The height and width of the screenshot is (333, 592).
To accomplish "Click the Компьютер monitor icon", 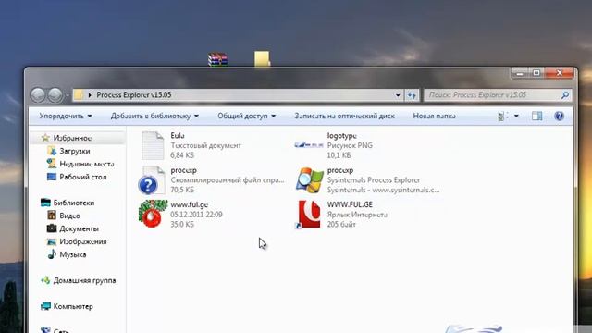I will [45, 306].
